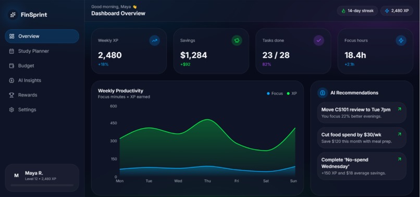This screenshot has width=420, height=197.
Task: Click the level progress bar under Maya R.
Action: click(x=42, y=185)
